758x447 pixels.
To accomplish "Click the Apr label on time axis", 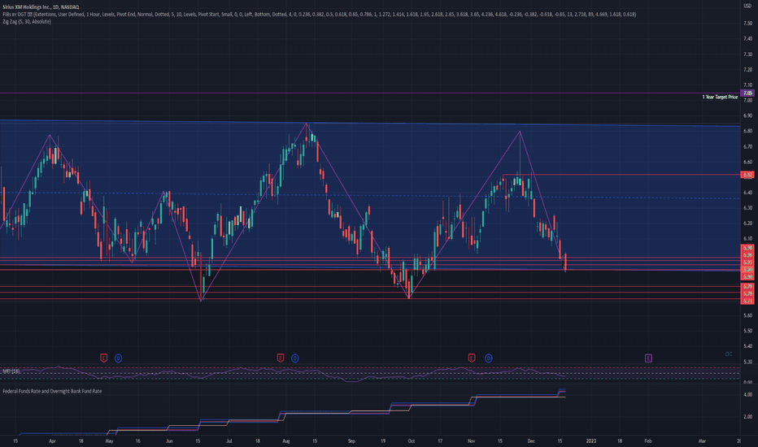I will click(x=52, y=441).
